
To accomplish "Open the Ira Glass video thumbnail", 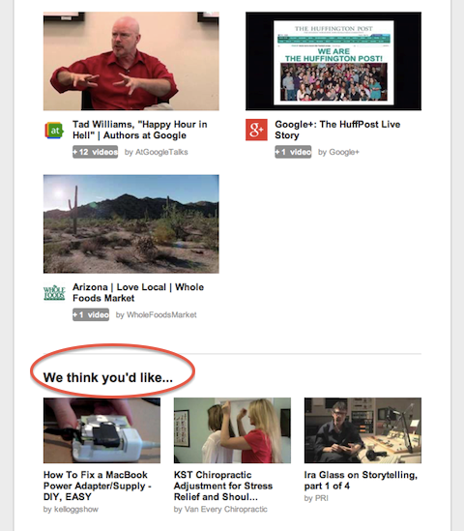I will pyautogui.click(x=362, y=430).
